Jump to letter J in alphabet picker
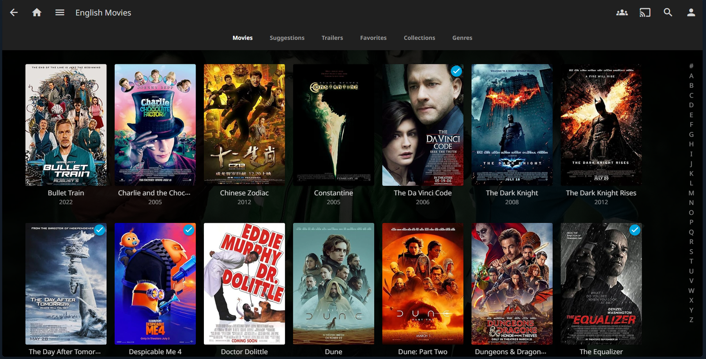The height and width of the screenshot is (359, 706). pyautogui.click(x=691, y=164)
